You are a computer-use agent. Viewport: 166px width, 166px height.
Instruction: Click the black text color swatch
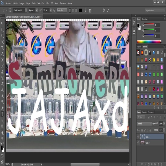pyautogui.click(x=80, y=11)
